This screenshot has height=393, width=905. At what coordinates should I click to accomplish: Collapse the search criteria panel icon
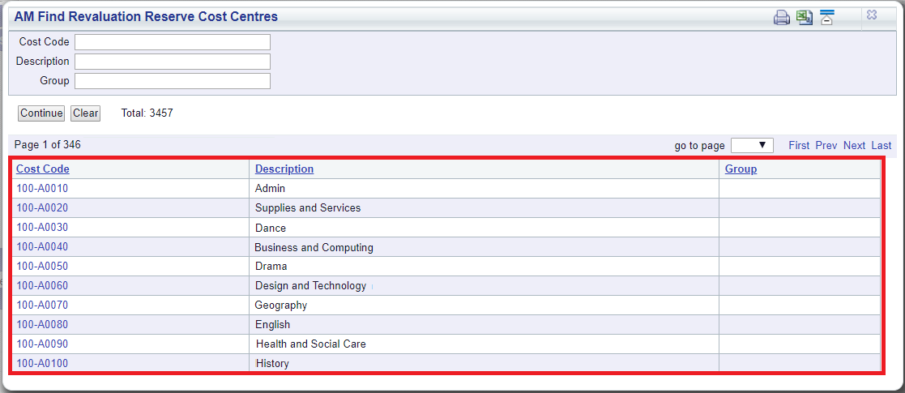coord(827,17)
